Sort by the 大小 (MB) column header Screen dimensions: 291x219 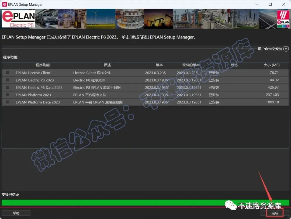click(x=272, y=65)
